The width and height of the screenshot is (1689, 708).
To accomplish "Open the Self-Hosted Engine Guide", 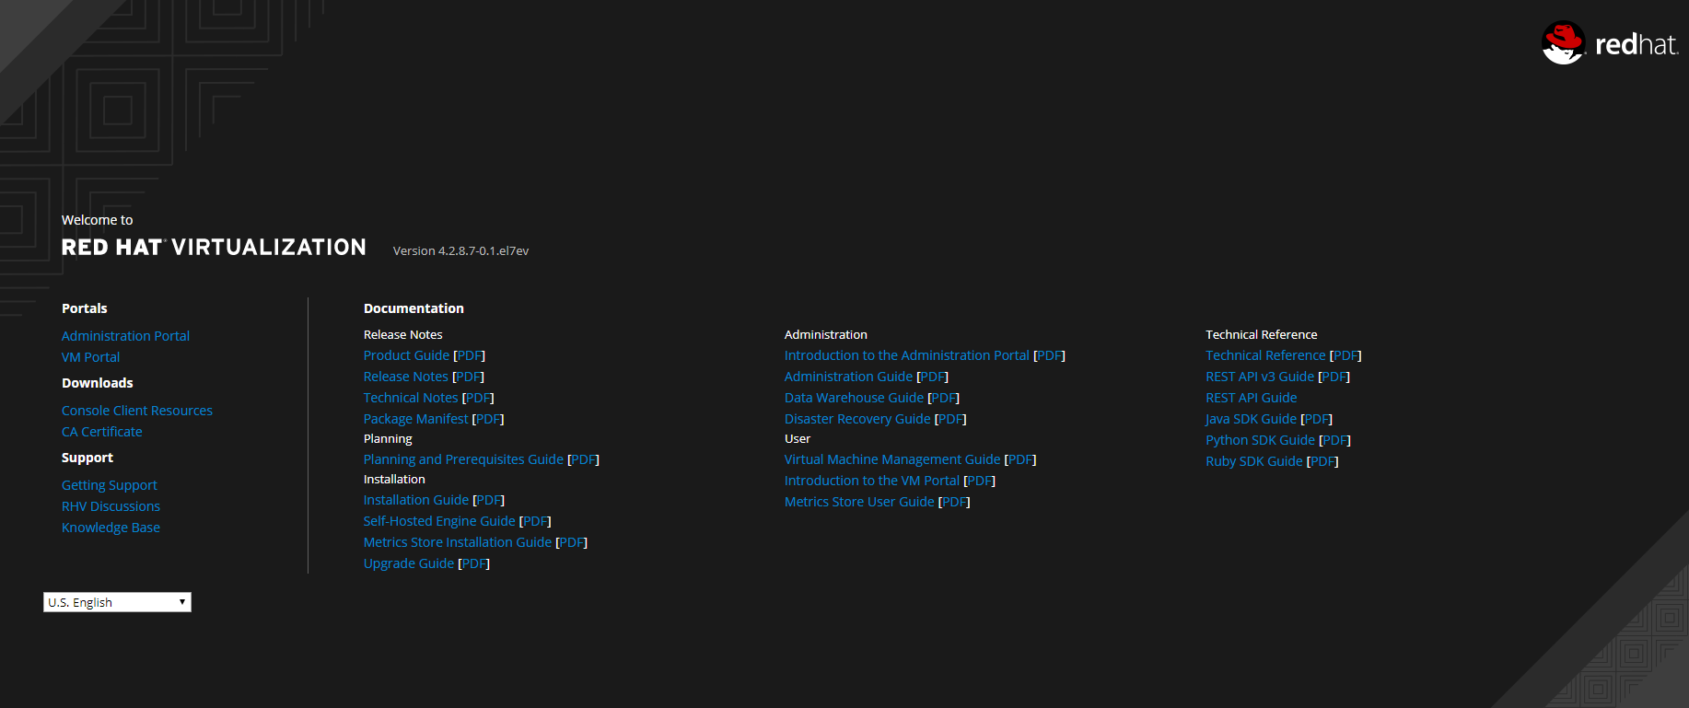I will pos(438,521).
